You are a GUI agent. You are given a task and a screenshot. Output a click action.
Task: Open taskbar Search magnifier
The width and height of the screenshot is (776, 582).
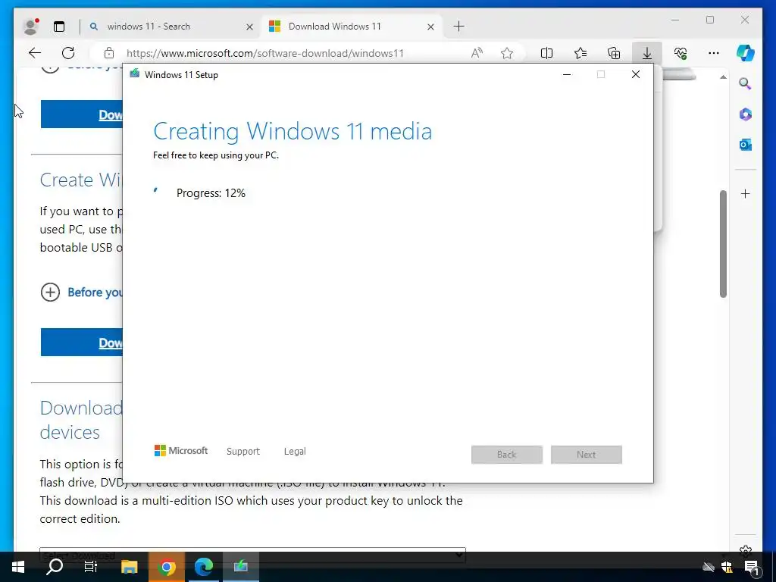coord(55,567)
